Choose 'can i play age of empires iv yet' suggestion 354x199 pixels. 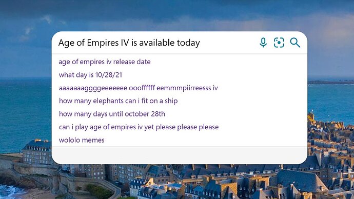139,127
